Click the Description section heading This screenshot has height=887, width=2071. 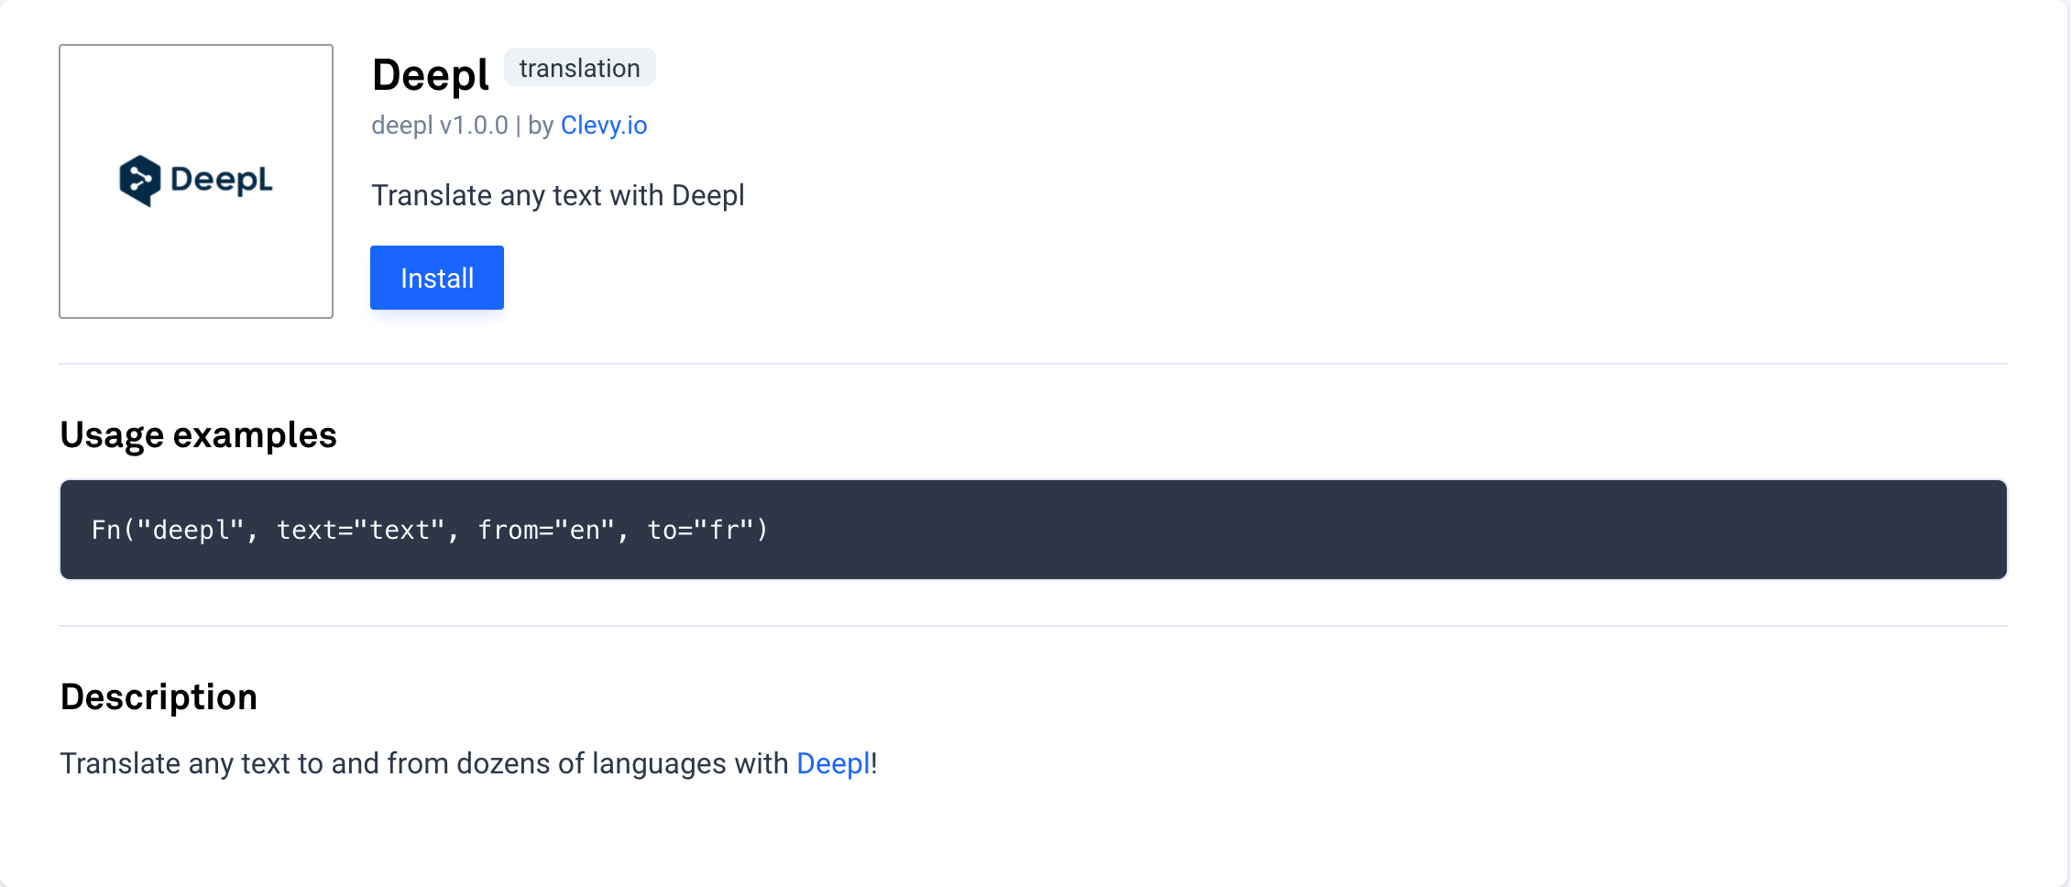point(159,696)
